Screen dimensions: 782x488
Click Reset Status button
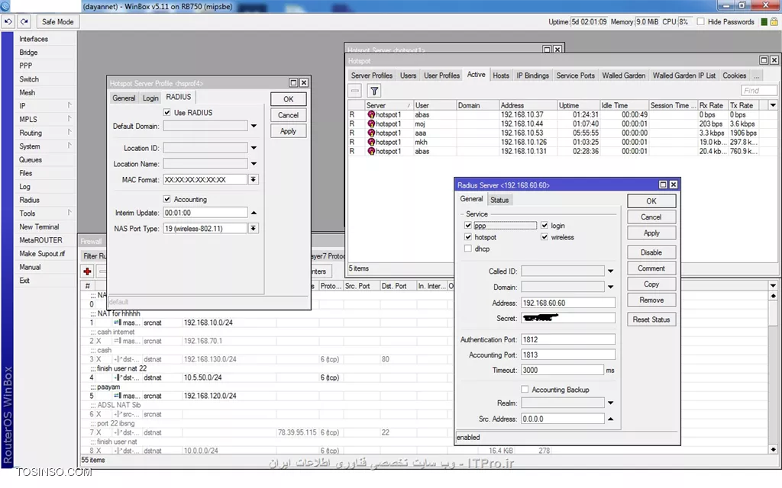pyautogui.click(x=651, y=319)
